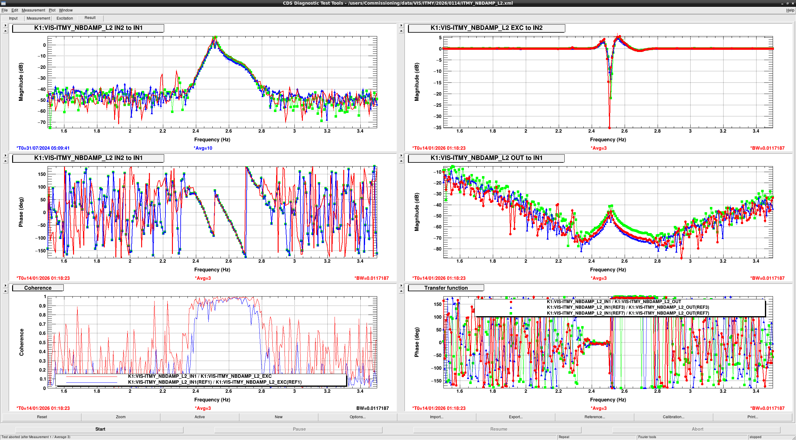Viewport: 796px width, 440px height.
Task: Switch to the Input tab
Action: click(13, 18)
